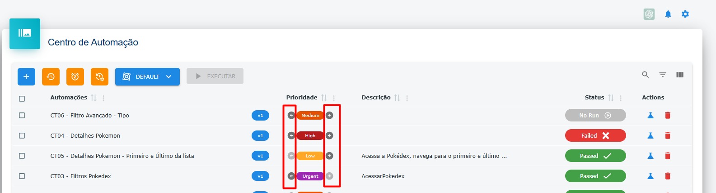The height and width of the screenshot is (193, 716).
Task: Click the greyed right arrow beside Urgent badge
Action: pyautogui.click(x=329, y=176)
